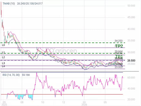The image size is (141, 106).
Task: Click the 29.664 level value
Action: 118,51
